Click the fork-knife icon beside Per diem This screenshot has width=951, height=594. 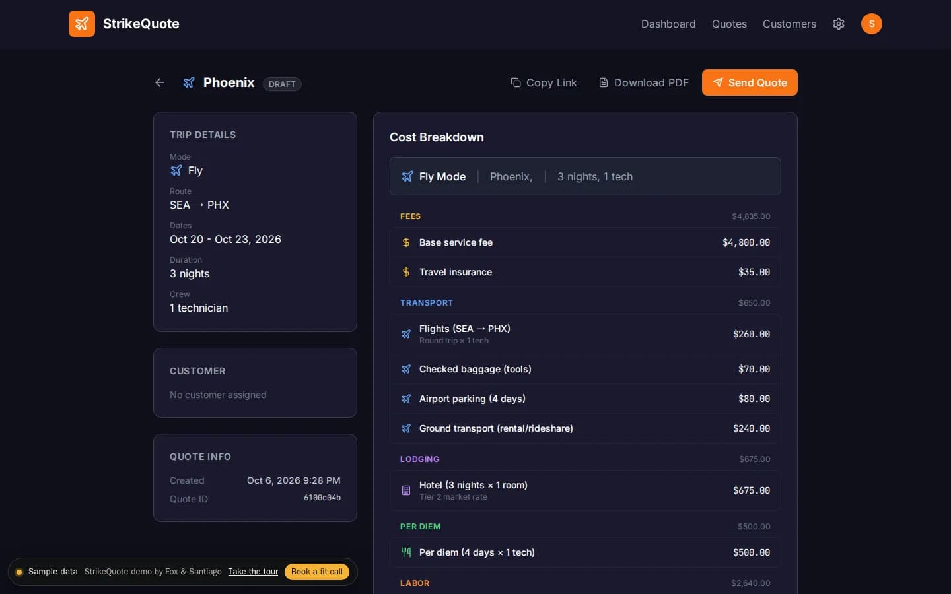[406, 552]
